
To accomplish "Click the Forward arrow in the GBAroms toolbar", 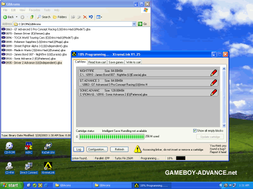I will [22, 17].
